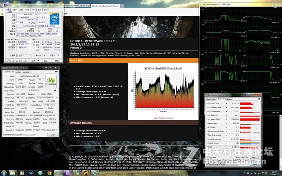Open the blue bird taskbar icon
The width and height of the screenshot is (282, 176).
[31, 173]
